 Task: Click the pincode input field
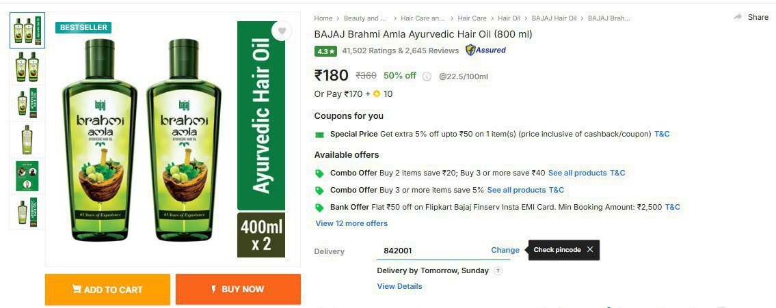[431, 251]
